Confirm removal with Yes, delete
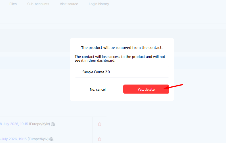Image resolution: width=226 pixels, height=143 pixels. point(146,89)
